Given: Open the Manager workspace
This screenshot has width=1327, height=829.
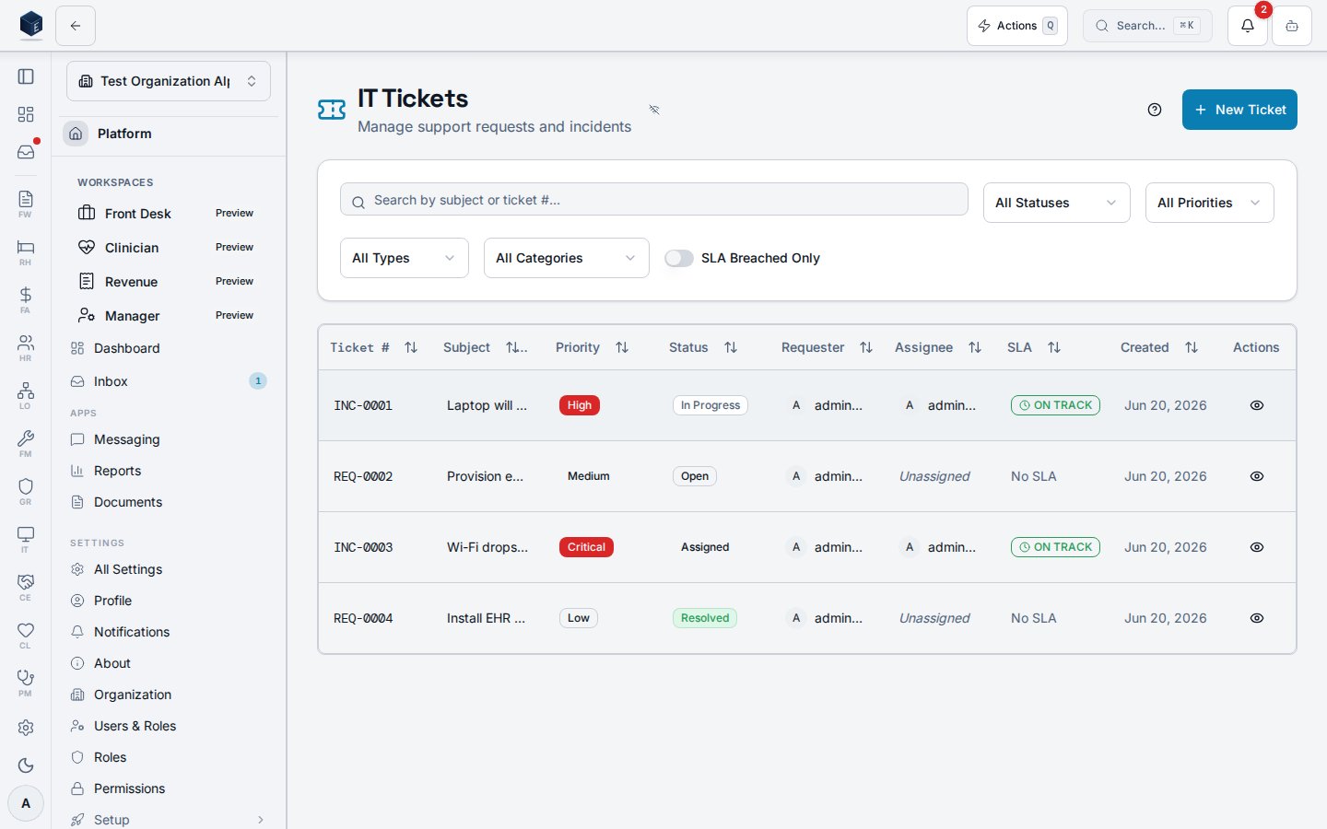Looking at the screenshot, I should click(x=169, y=316).
